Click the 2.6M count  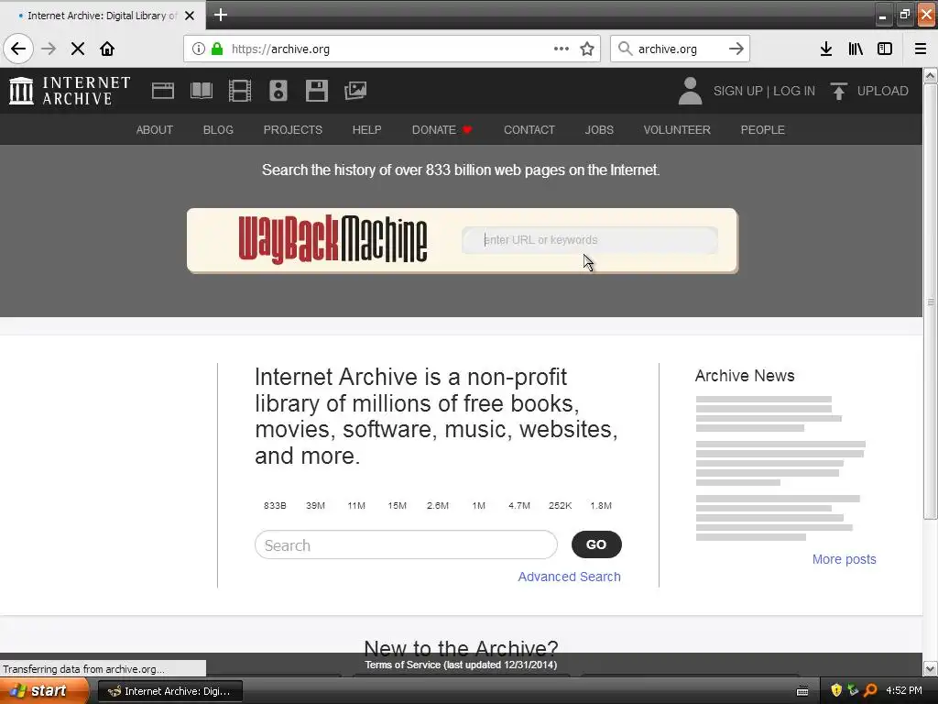[x=437, y=505]
